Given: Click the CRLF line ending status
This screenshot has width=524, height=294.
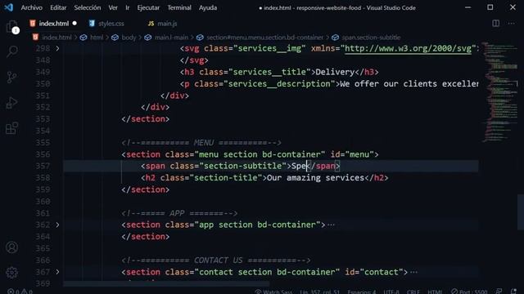Looking at the screenshot, I should (x=413, y=292).
